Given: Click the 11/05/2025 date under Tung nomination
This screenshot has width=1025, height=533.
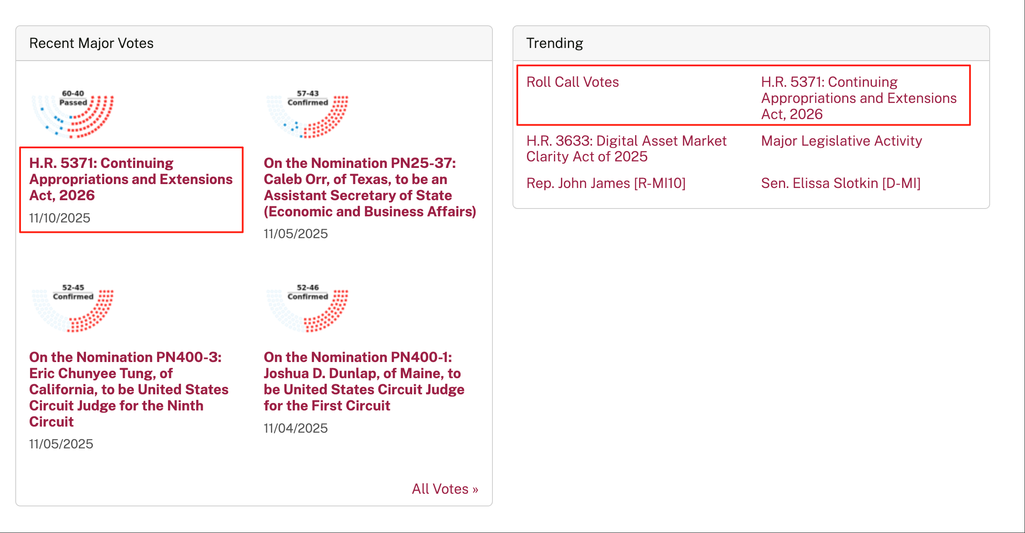Looking at the screenshot, I should (61, 444).
